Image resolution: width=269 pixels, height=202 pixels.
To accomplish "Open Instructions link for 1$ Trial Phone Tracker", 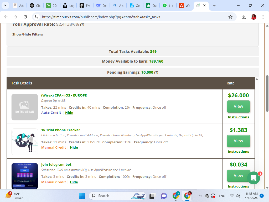I will coord(238,151).
